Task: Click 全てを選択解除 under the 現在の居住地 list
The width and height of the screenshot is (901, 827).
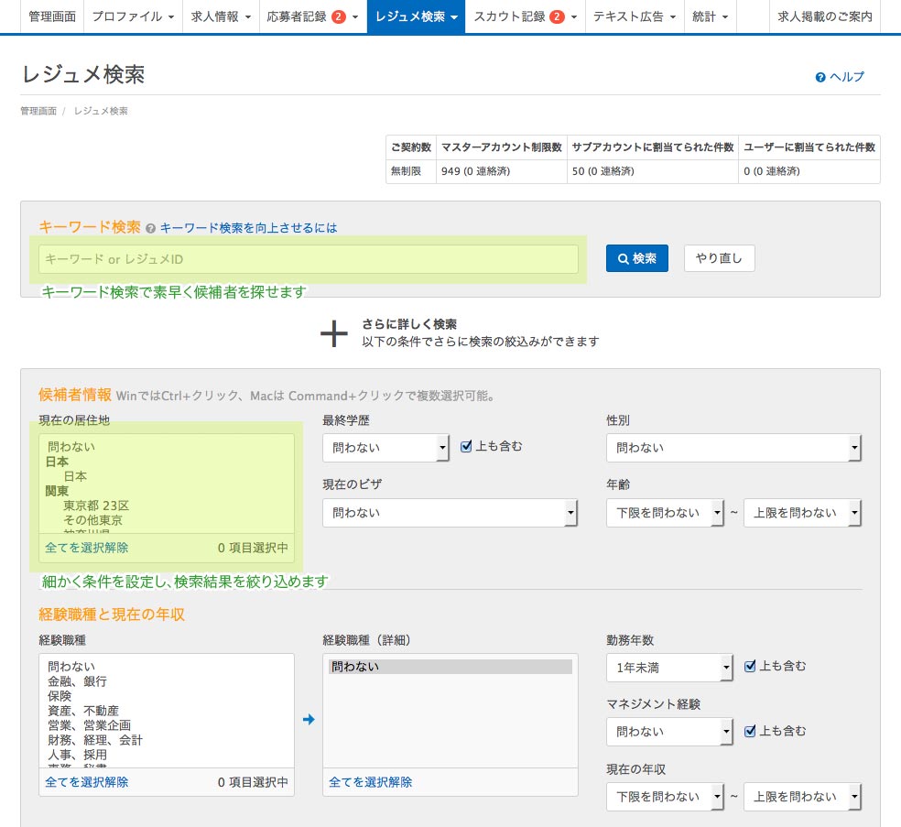Action: (87, 548)
